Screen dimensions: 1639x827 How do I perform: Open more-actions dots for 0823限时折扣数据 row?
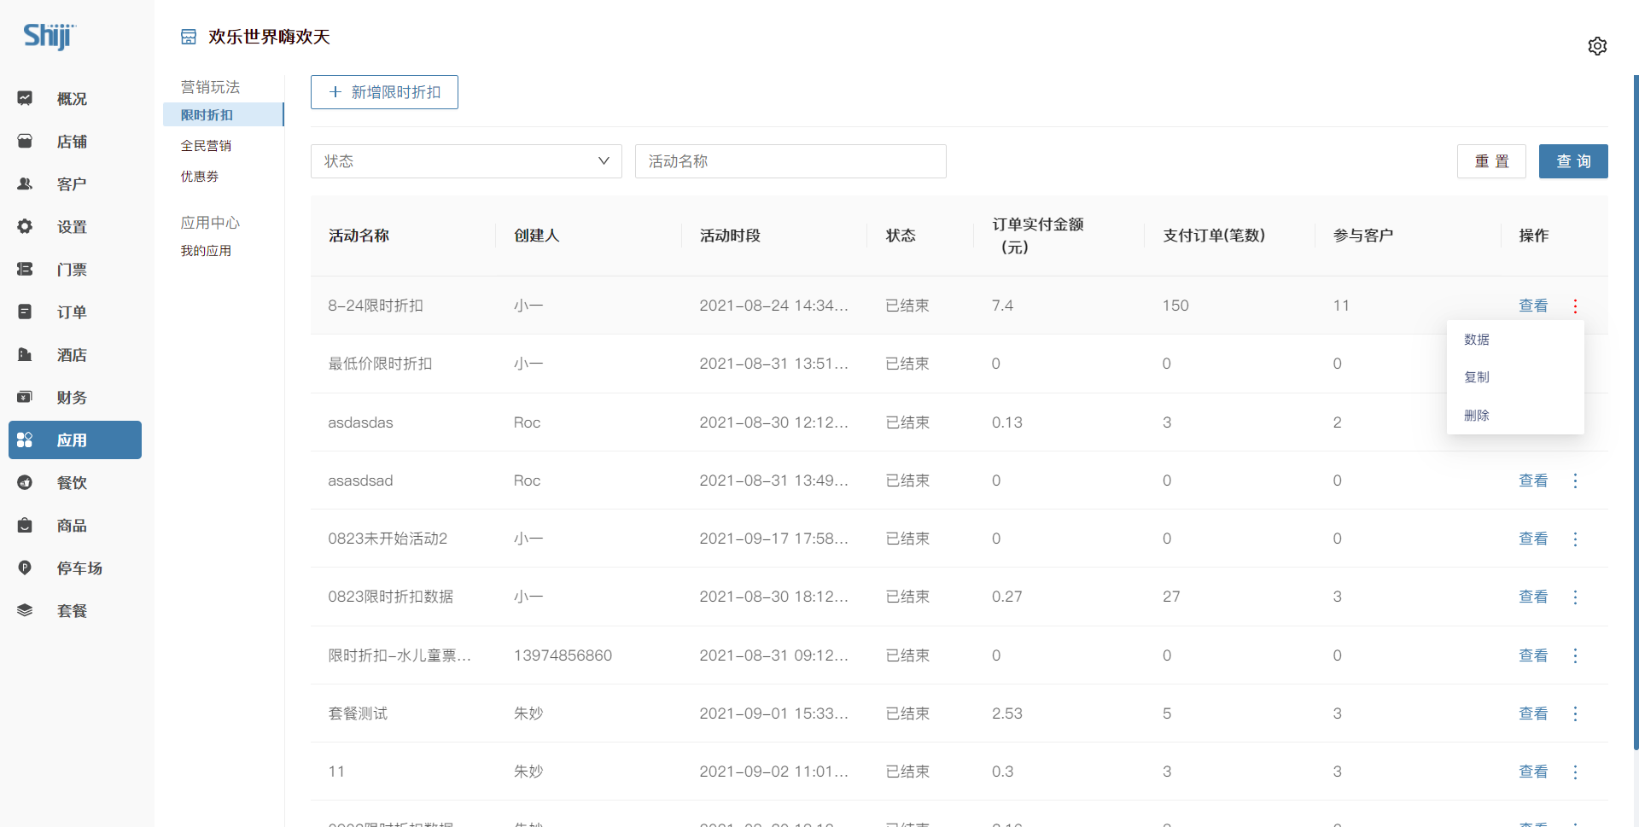tap(1575, 597)
